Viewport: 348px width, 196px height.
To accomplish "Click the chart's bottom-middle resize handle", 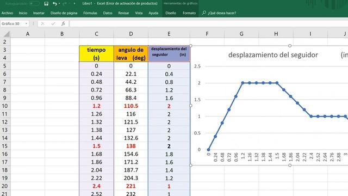I will point(290,165).
